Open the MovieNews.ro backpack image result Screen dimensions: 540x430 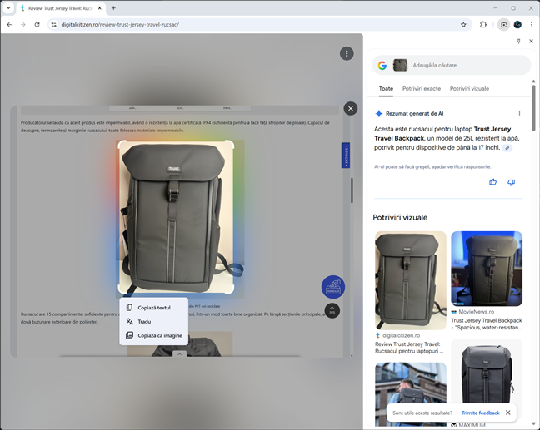(x=487, y=269)
